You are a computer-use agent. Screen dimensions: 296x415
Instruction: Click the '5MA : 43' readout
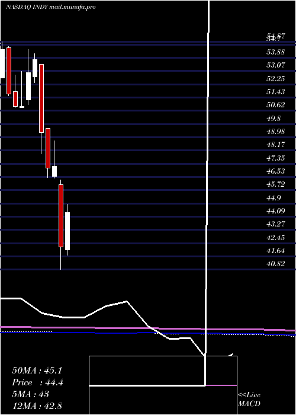point(30,394)
